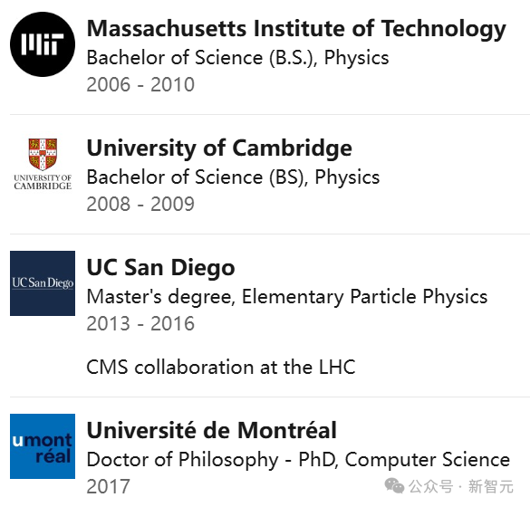530x507 pixels.
Task: Click the 新智元 watermark text
Action: tap(491, 486)
